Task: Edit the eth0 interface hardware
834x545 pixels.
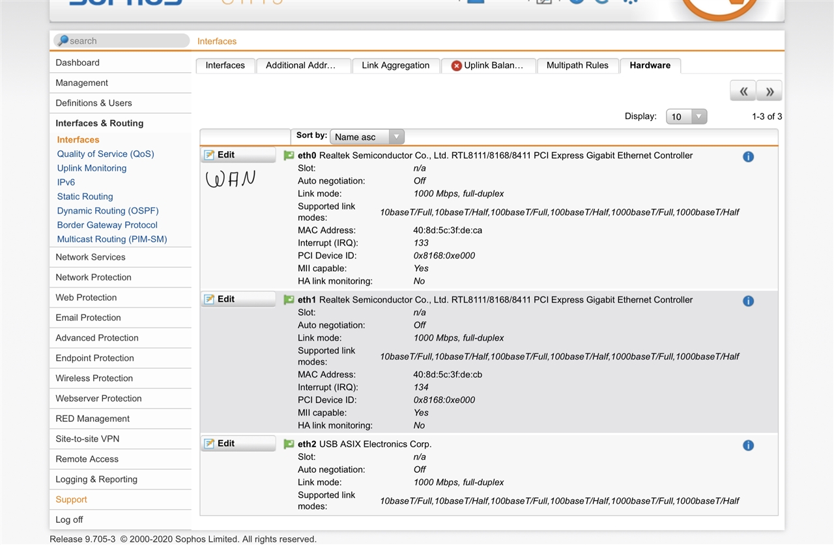Action: pyautogui.click(x=238, y=155)
